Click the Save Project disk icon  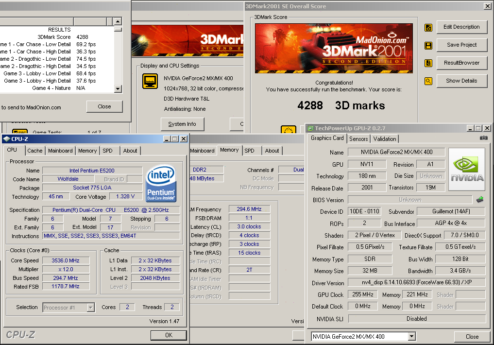[428, 46]
